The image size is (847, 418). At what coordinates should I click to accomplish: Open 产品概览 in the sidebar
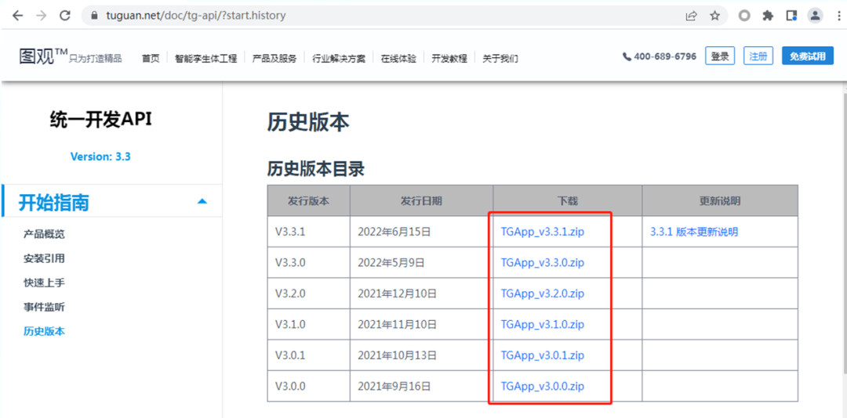(44, 234)
